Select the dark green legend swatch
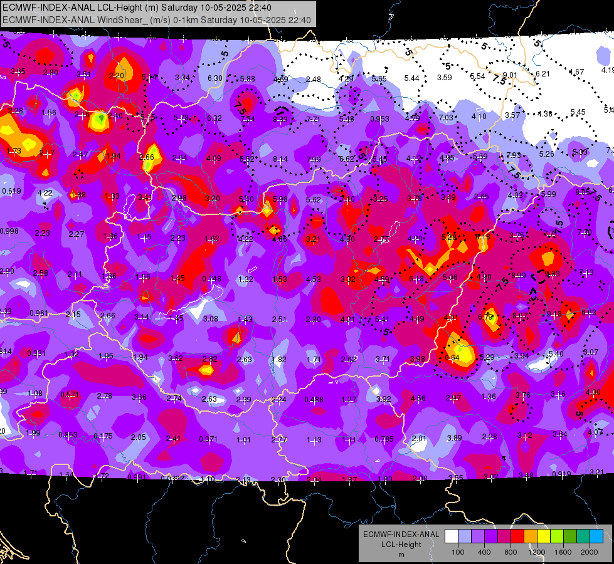The width and height of the screenshot is (614, 564). [569, 536]
